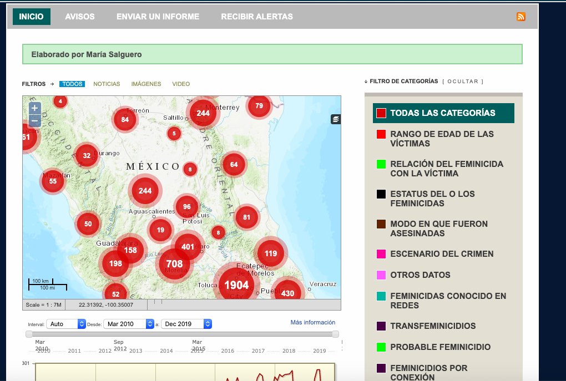Click the 708 cluster marker
This screenshot has height=381, width=566.
[174, 264]
